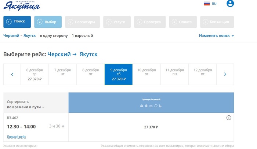The width and height of the screenshot is (257, 149).
Task: Choose the 11 декабря date cell
Action: click(x=174, y=75)
